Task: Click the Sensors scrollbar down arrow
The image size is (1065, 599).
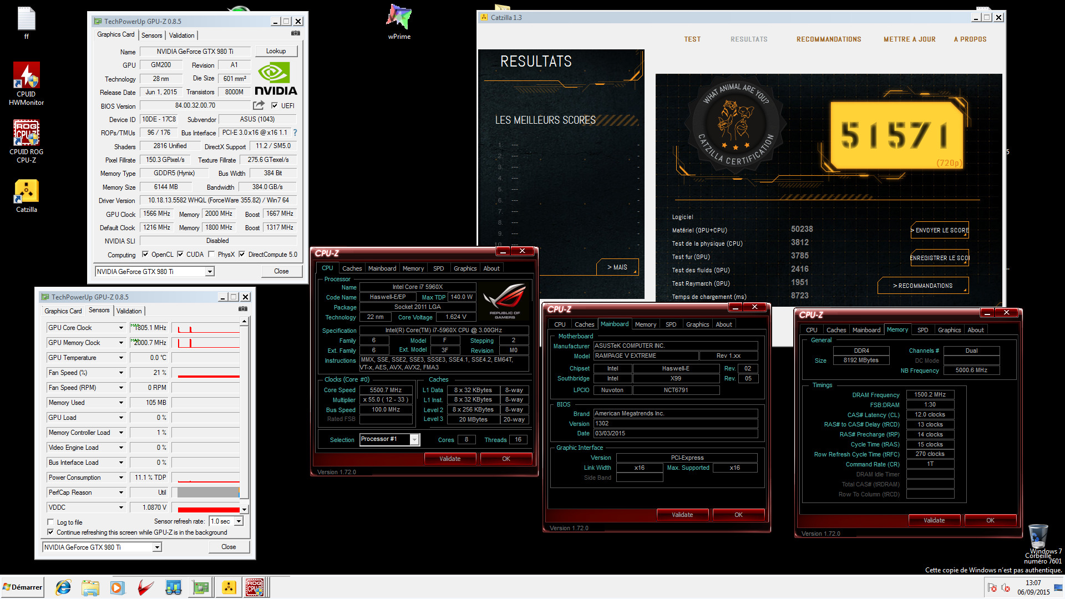Action: click(244, 509)
